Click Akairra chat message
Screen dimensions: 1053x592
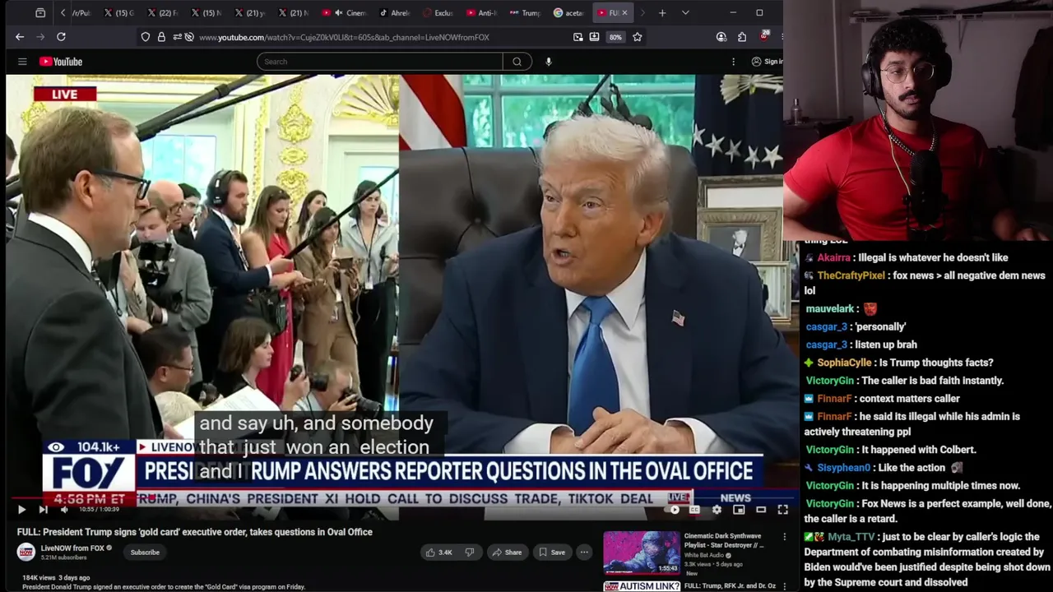(906, 257)
